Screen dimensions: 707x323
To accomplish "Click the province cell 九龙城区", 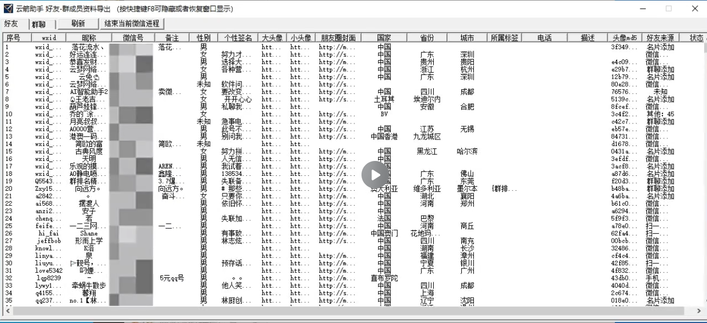I will click(427, 137).
